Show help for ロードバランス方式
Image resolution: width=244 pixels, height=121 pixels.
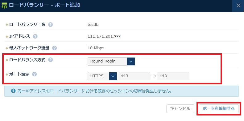[50, 60]
